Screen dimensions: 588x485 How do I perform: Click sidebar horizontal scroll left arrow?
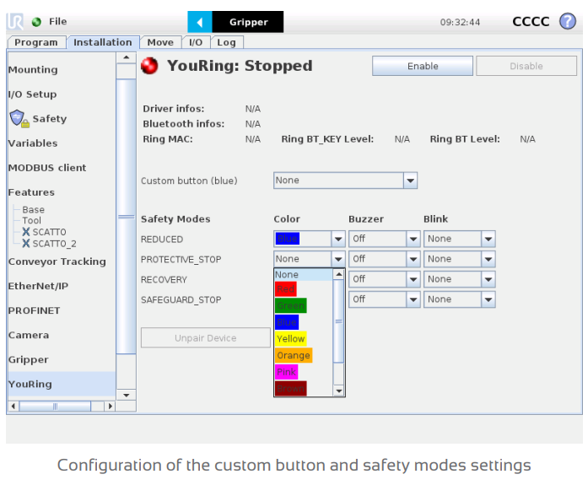pyautogui.click(x=13, y=406)
